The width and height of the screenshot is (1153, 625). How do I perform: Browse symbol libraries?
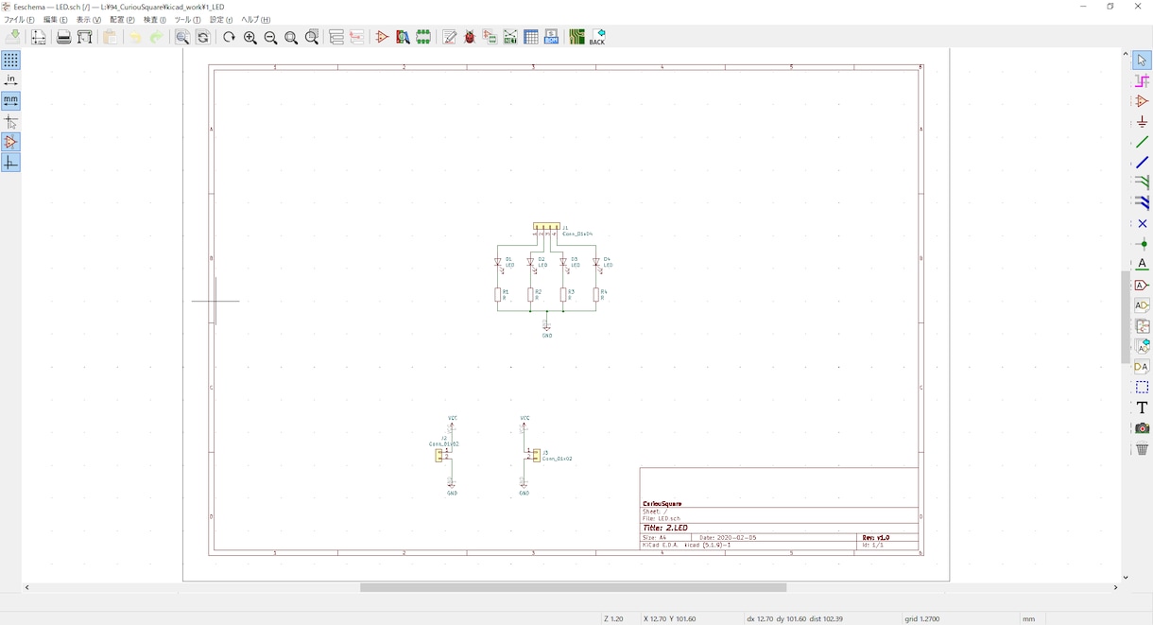[x=403, y=37]
